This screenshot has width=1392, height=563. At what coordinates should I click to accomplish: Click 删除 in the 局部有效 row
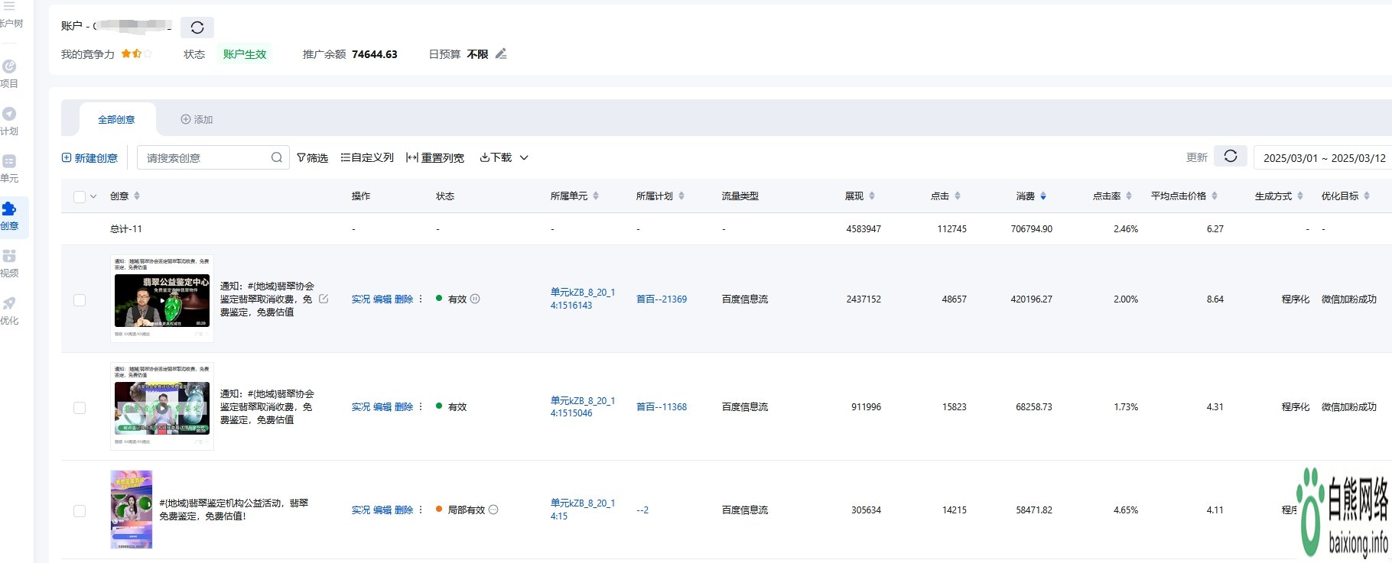click(x=404, y=510)
